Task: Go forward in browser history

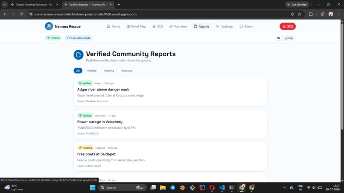Action: 13,14
